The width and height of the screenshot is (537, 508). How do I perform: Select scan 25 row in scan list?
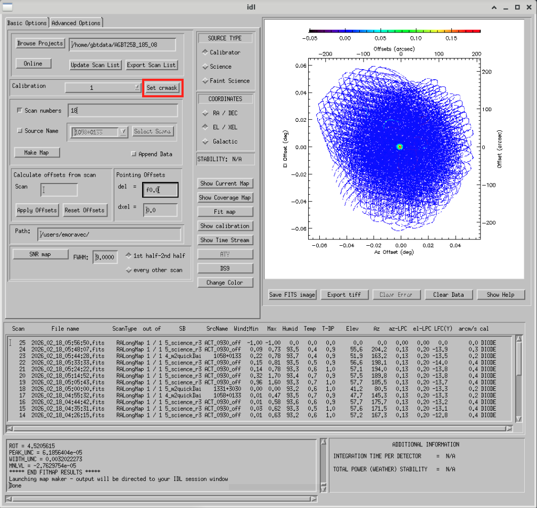coord(257,343)
